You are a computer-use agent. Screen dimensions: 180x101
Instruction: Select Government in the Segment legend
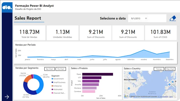[x=57, y=79]
